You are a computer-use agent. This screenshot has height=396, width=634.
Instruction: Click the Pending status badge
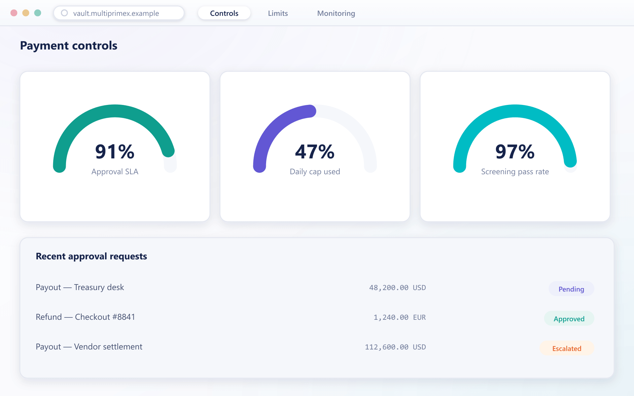tap(571, 289)
